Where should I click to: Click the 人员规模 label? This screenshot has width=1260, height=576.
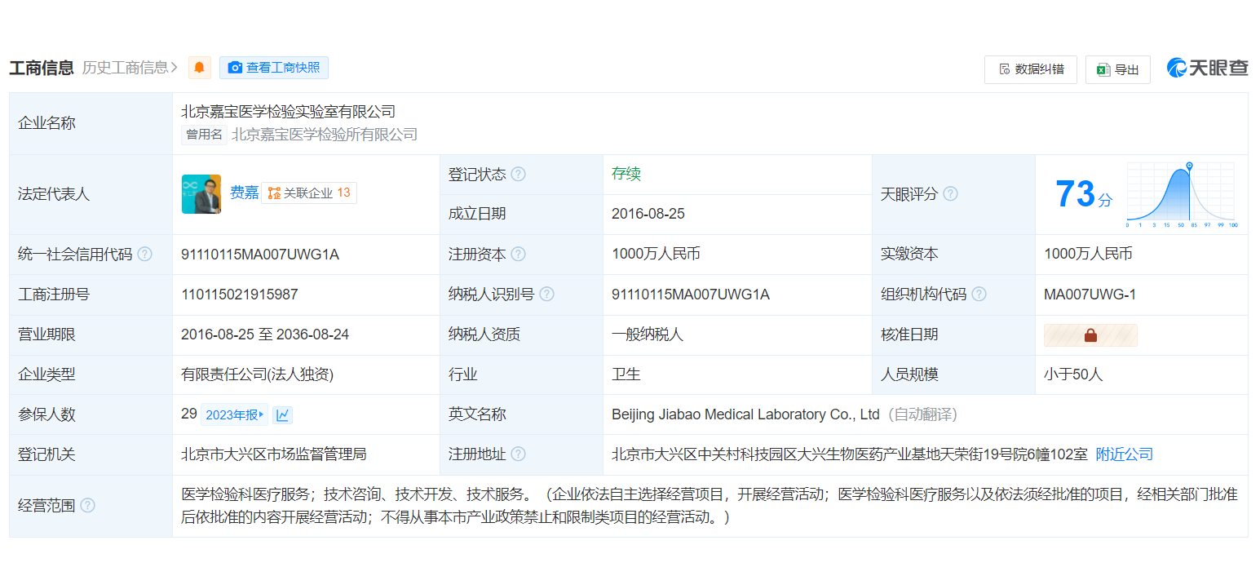click(909, 374)
